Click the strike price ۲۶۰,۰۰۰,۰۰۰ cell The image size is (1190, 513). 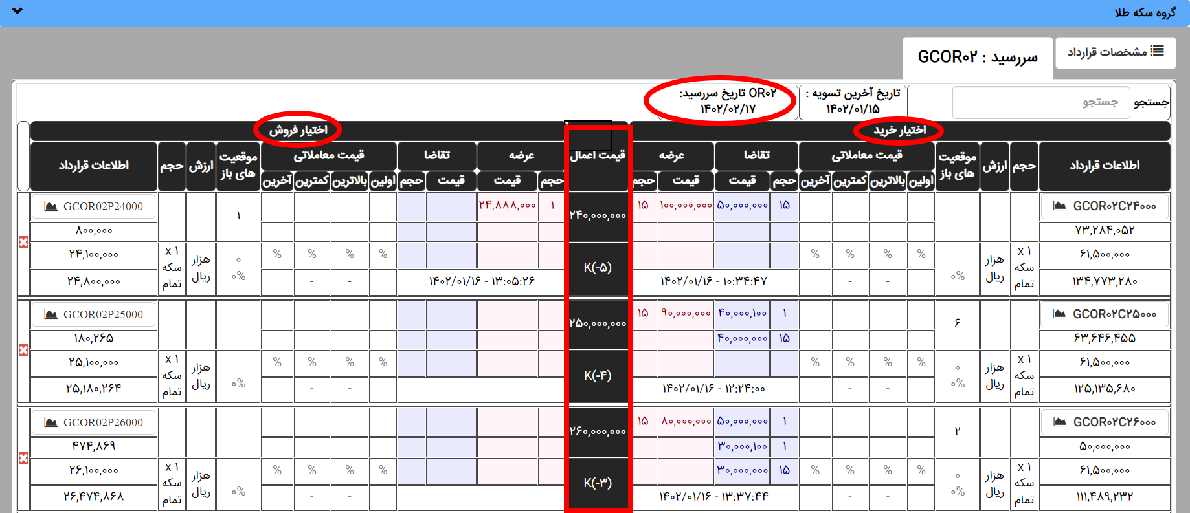(x=598, y=431)
